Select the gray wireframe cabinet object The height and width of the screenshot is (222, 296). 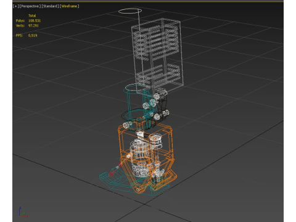click(x=158, y=54)
